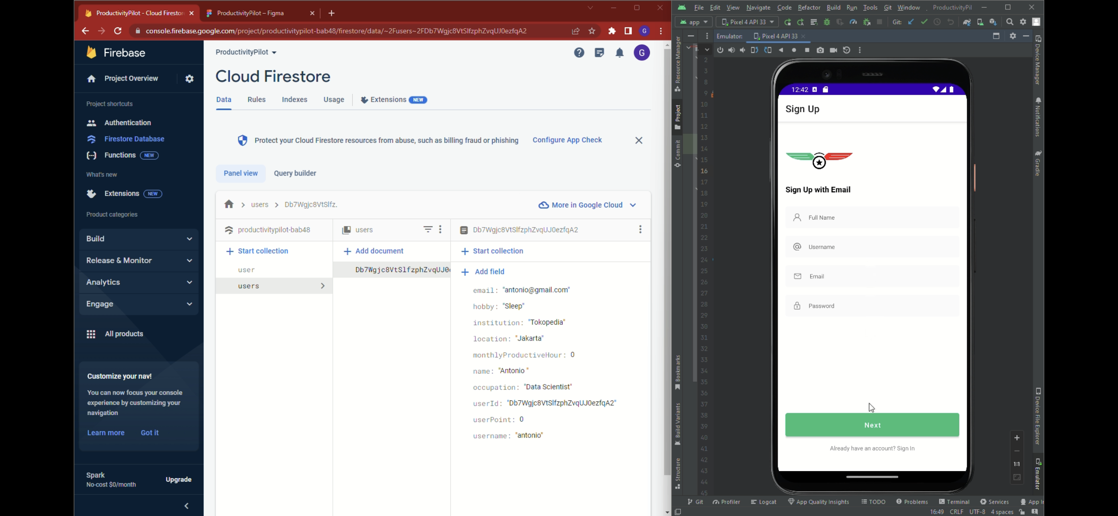The height and width of the screenshot is (516, 1118).
Task: Reload the Firebase console page
Action: click(117, 31)
